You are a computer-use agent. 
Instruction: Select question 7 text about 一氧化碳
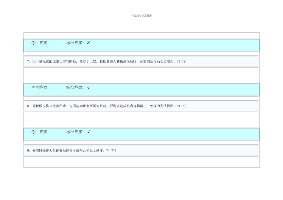107,62
